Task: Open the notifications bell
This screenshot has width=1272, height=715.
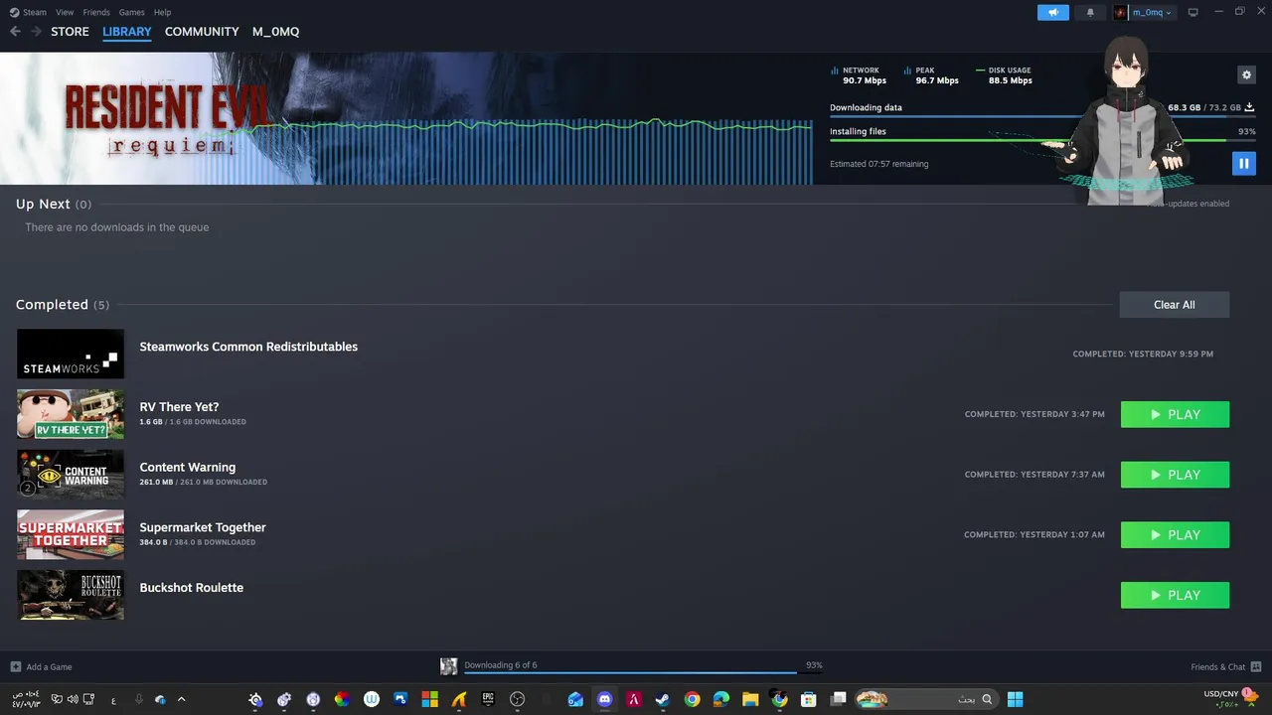Action: [1090, 12]
